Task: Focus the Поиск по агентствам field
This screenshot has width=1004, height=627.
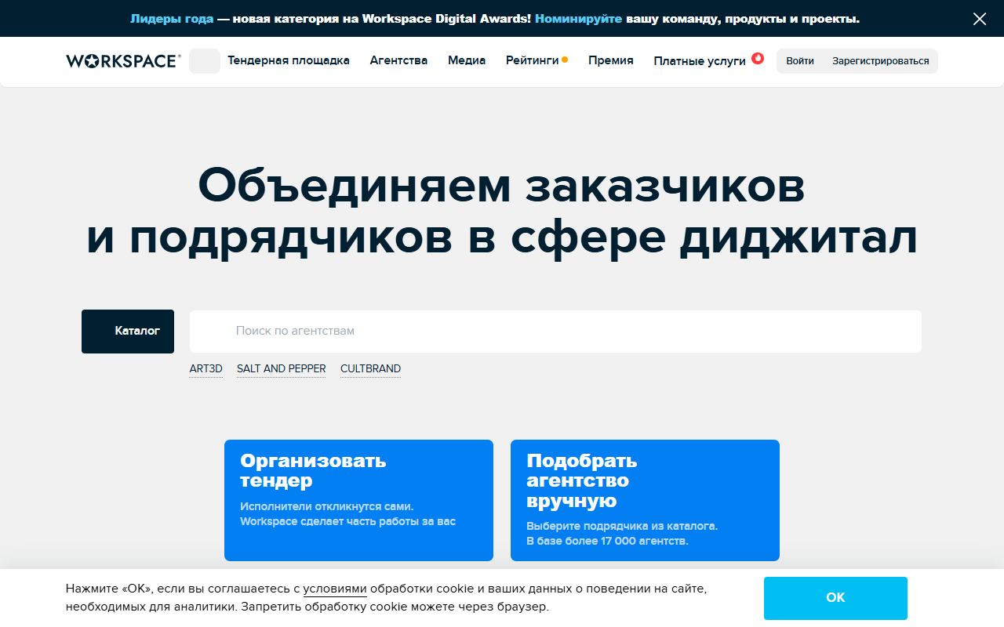Action: [555, 332]
